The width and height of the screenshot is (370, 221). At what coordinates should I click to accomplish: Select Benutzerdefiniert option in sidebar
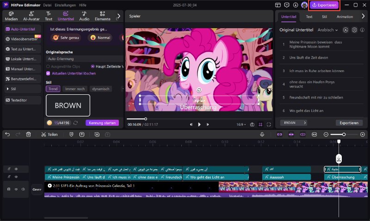[x=23, y=79]
